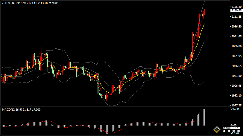Click the MACD(12,26,9) indicator label
Image resolution: width=243 pixels, height=136 pixels.
(x=12, y=110)
